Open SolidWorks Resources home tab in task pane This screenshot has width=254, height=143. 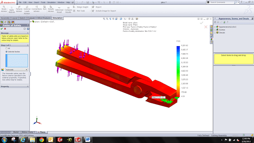[x=212, y=27]
